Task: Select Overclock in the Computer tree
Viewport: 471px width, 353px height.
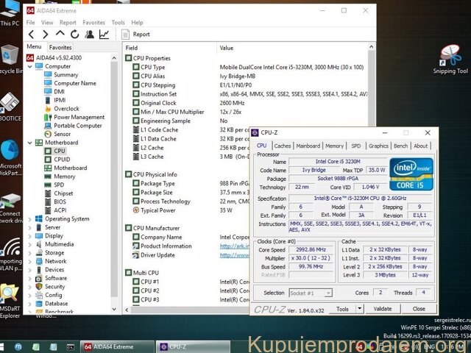Action: pos(66,109)
